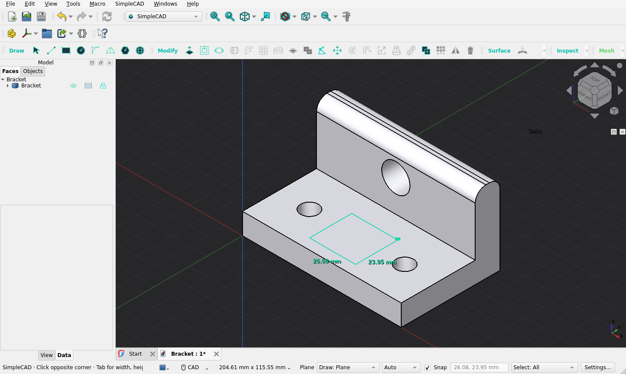Toggle visibility eye of Bracket
The height and width of the screenshot is (374, 626).
pos(73,86)
